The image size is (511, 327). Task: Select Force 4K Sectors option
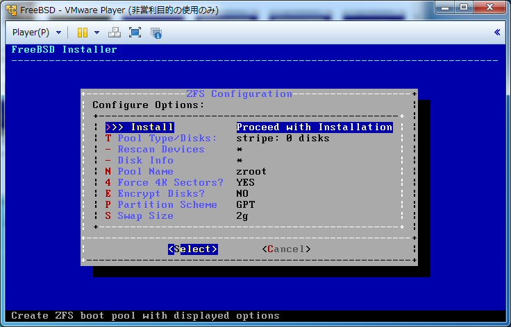tap(165, 182)
